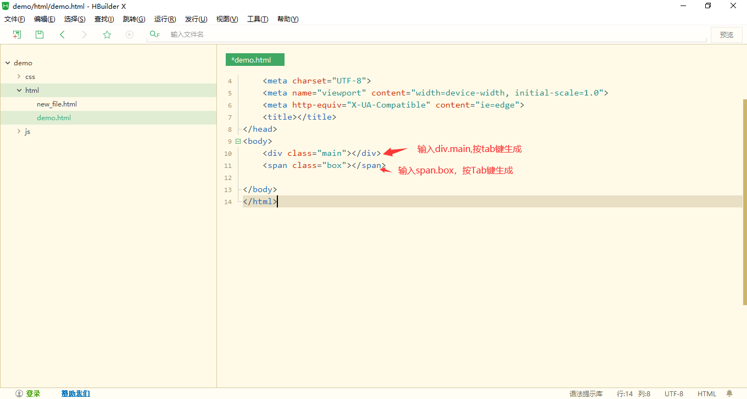The image size is (747, 399).
Task: Click the star bookmark icon
Action: coord(107,35)
